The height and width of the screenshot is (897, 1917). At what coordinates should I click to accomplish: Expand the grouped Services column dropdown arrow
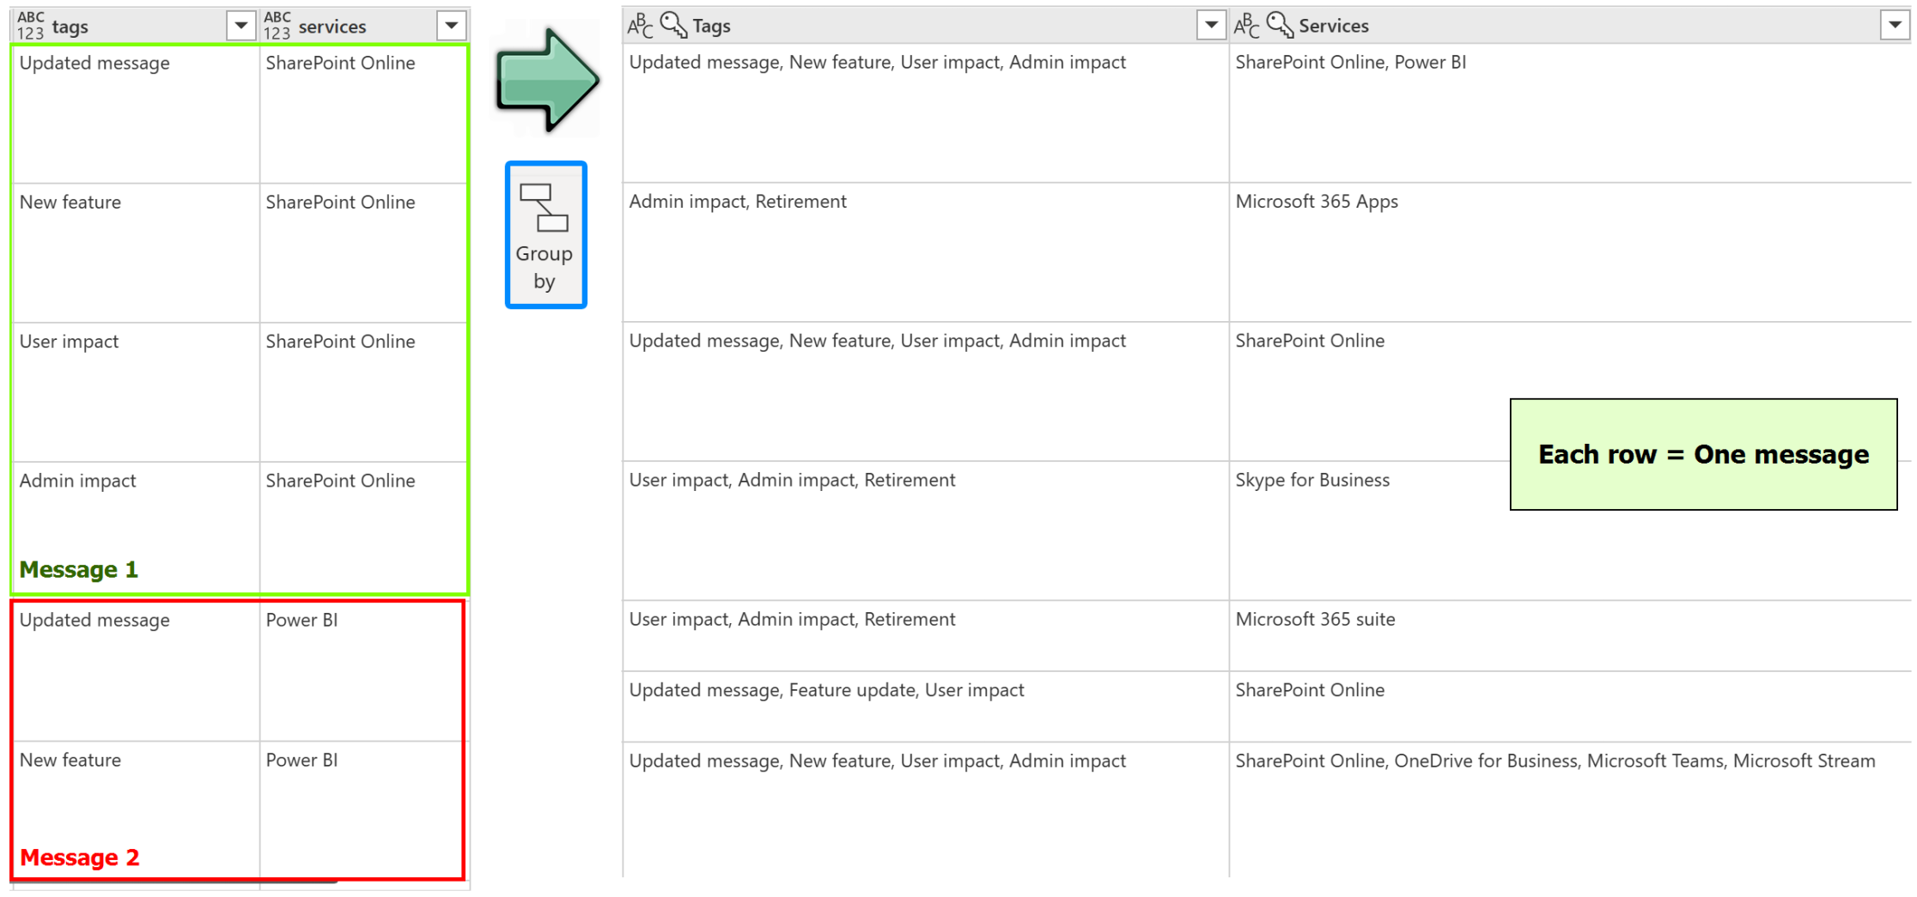pyautogui.click(x=1894, y=26)
